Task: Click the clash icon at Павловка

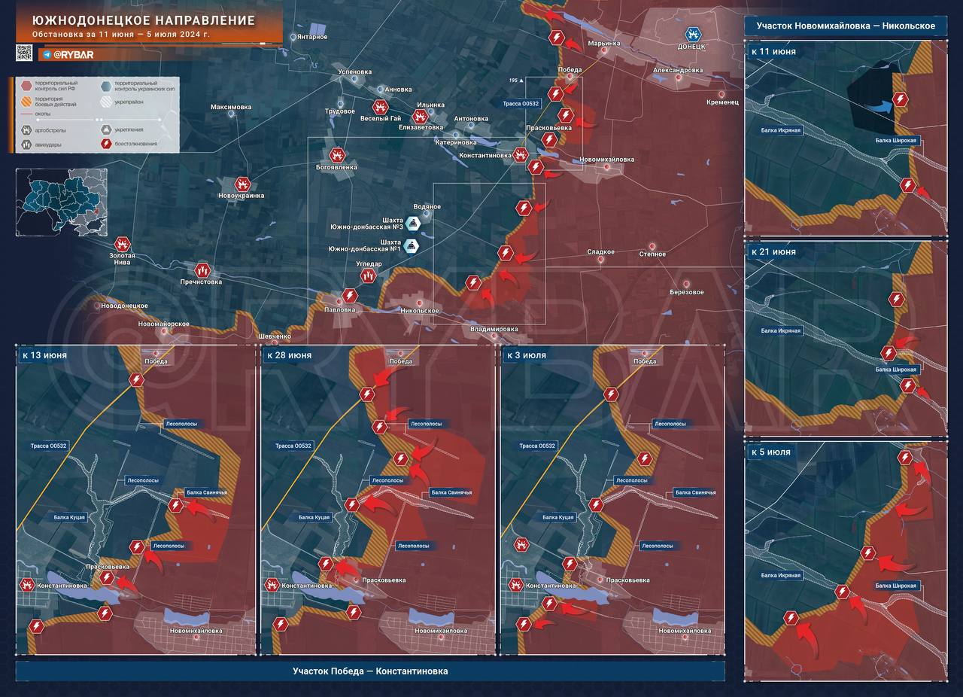Action: (x=349, y=296)
